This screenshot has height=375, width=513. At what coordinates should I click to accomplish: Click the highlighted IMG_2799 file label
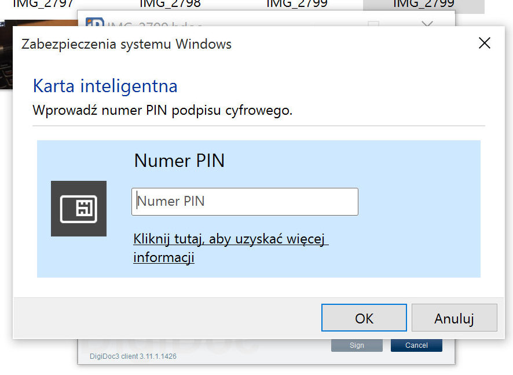click(423, 4)
